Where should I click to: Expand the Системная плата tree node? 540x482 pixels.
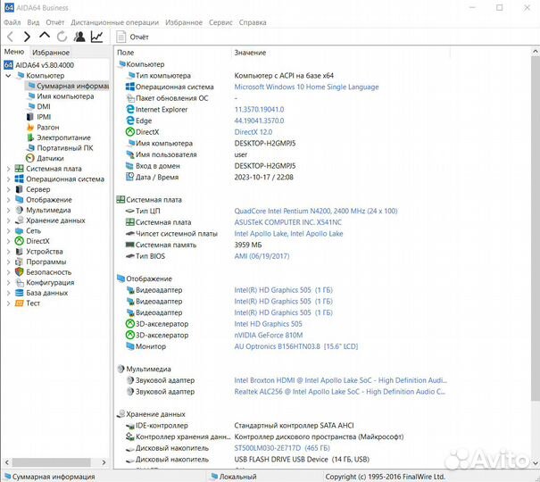(x=8, y=169)
